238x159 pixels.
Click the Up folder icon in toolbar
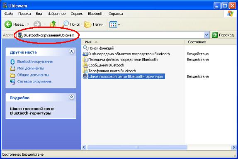[x=53, y=24]
